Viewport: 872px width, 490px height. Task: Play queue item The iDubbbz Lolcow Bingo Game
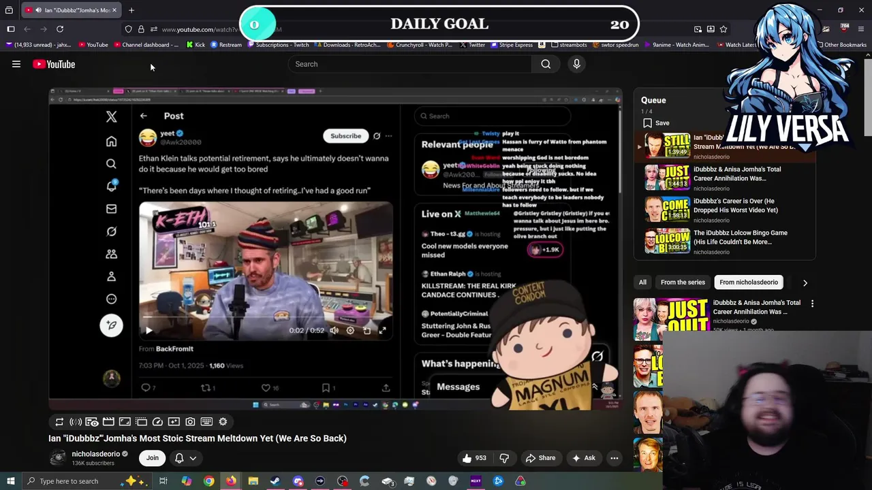pos(726,242)
